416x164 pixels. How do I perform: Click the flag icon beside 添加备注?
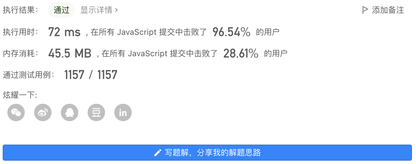[365, 10]
